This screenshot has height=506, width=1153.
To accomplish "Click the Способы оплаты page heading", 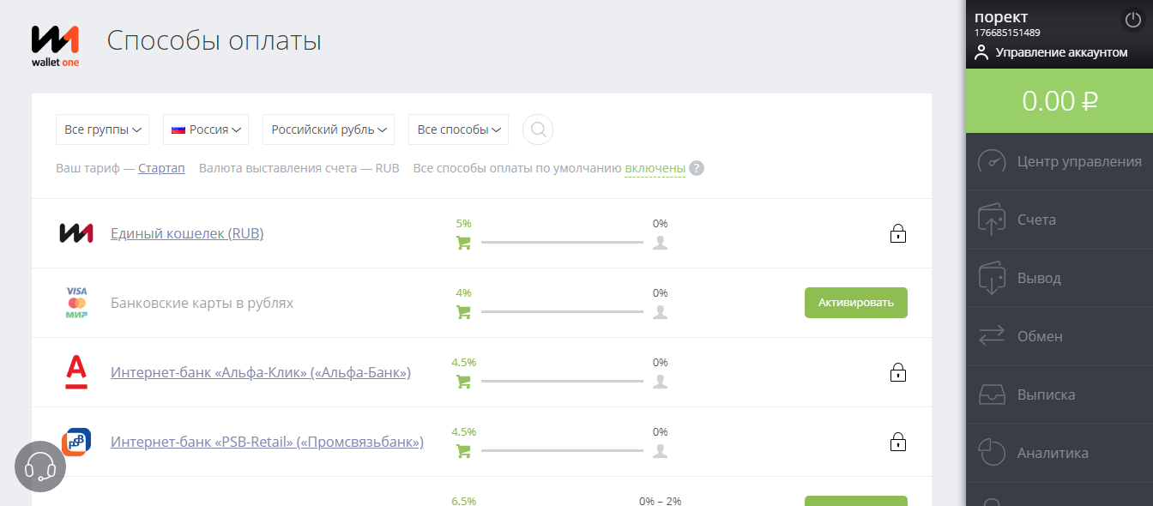I will point(214,40).
